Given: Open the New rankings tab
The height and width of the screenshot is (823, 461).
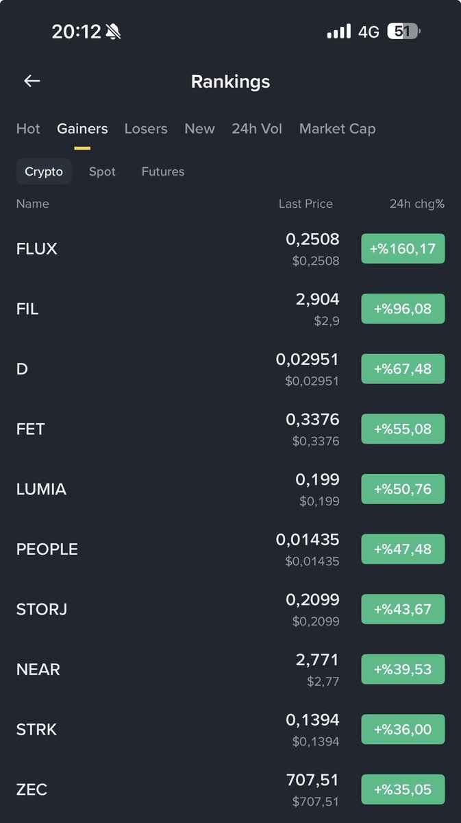Looking at the screenshot, I should (199, 128).
